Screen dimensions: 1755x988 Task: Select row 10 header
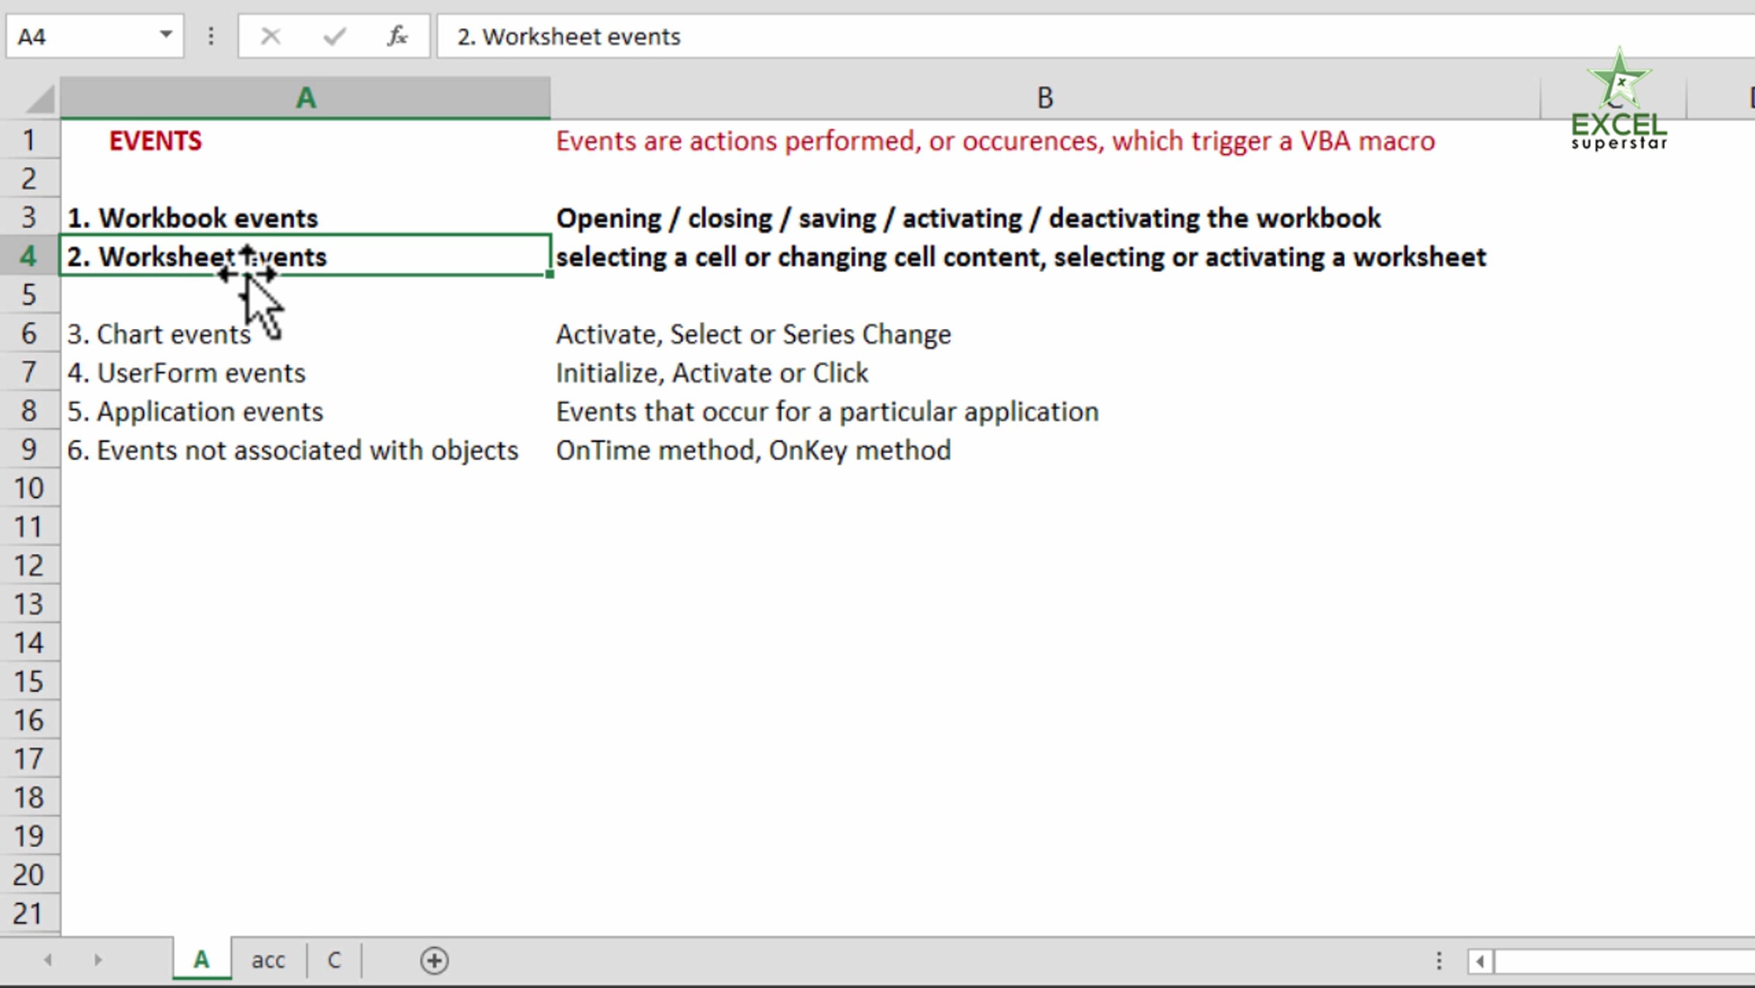pyautogui.click(x=29, y=488)
